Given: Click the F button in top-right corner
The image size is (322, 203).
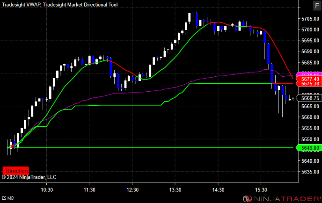Looking at the screenshot, I should pyautogui.click(x=317, y=6).
